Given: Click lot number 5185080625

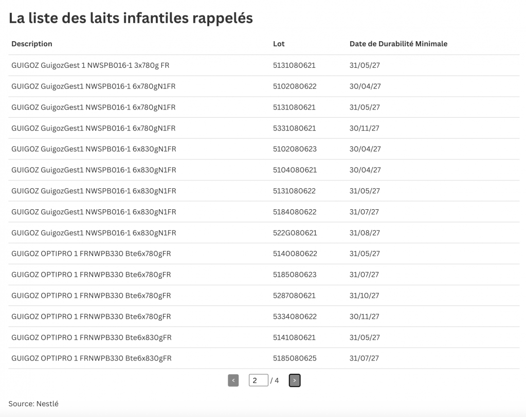Looking at the screenshot, I should (x=295, y=358).
